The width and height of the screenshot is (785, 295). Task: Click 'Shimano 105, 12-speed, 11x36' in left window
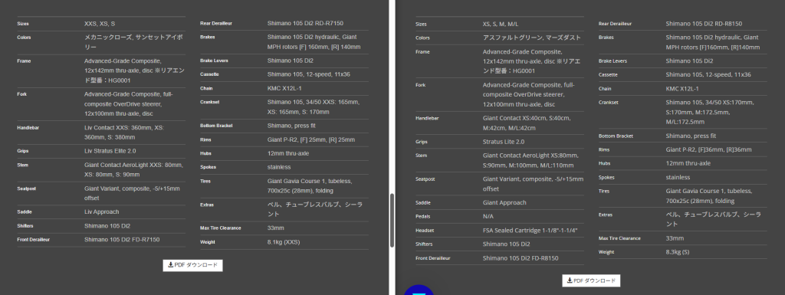pos(309,74)
